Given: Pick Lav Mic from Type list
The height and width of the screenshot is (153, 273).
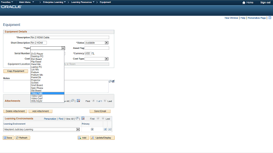Looking at the screenshot, I should 47,70.
